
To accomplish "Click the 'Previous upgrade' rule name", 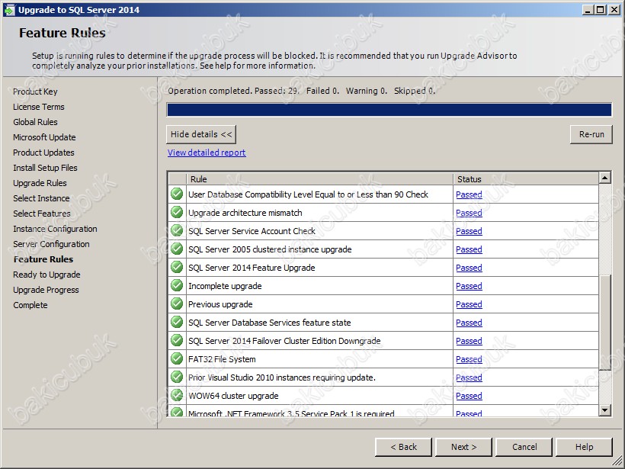I will [x=220, y=305].
